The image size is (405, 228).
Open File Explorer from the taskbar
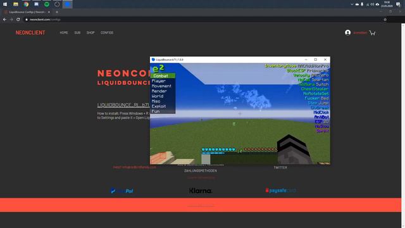click(15, 4)
